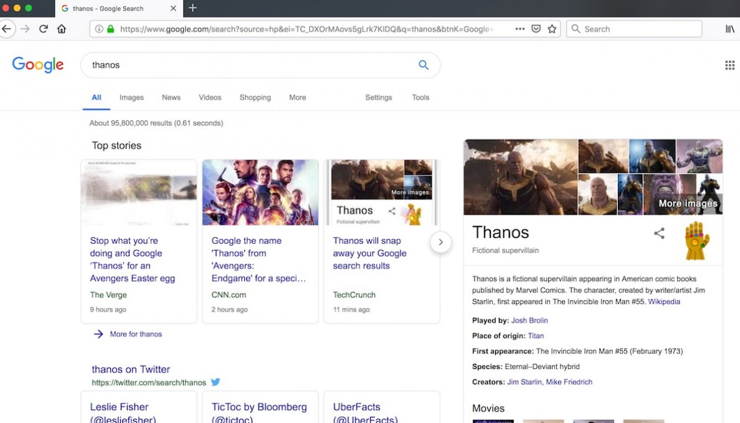This screenshot has width=740, height=423.
Task: Show next top stories with arrow
Action: 440,242
